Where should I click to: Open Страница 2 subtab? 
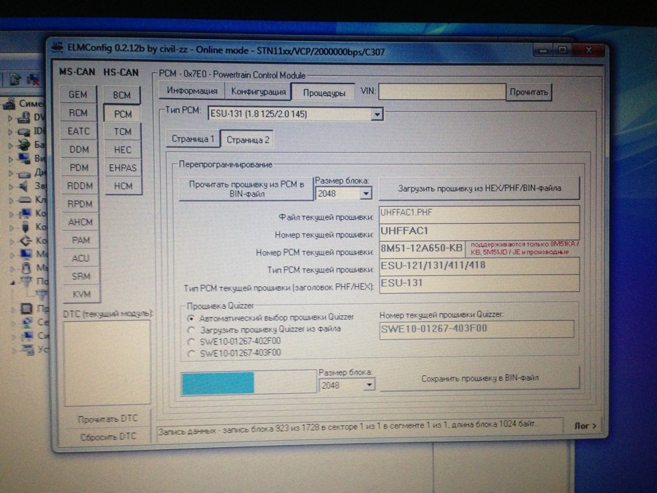(x=248, y=140)
